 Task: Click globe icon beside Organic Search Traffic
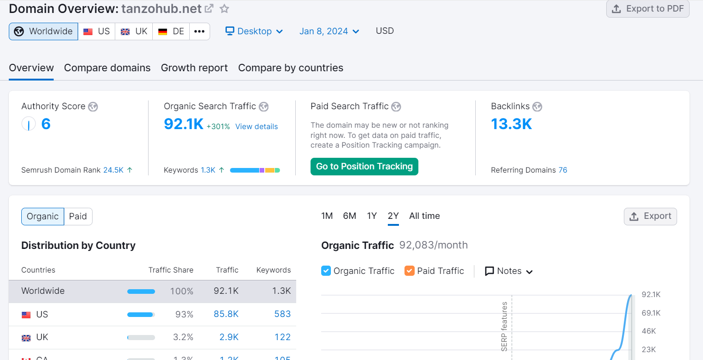point(264,107)
